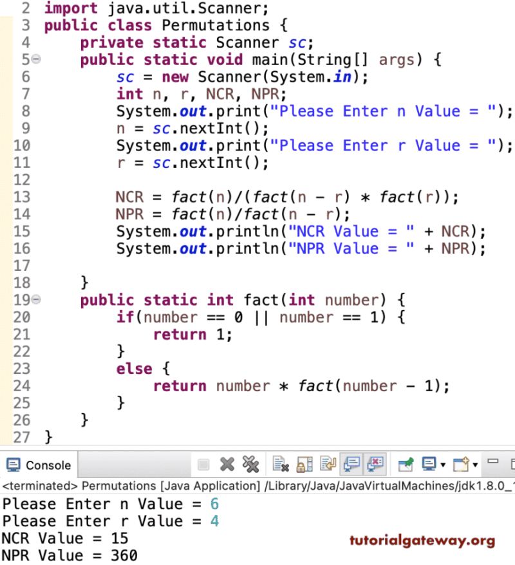
Task: Minimize the Console view
Action: pos(492,461)
